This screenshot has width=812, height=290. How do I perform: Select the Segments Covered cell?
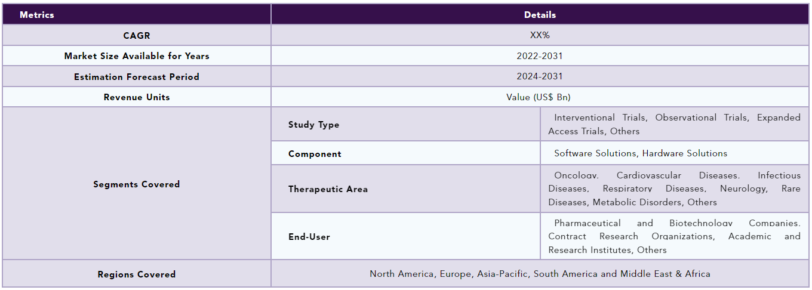tap(137, 184)
